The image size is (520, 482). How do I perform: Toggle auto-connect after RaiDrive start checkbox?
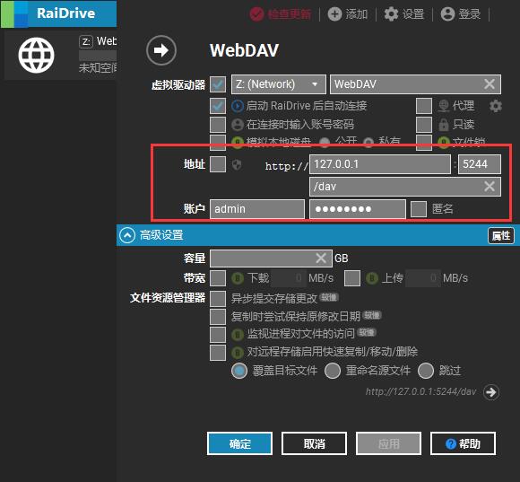(218, 106)
